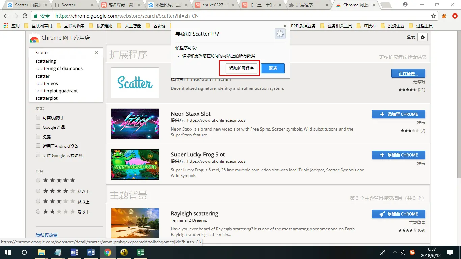Screen dimensions: 461x259
Task: Open Cortana search circle on taskbar
Action: click(24, 252)
